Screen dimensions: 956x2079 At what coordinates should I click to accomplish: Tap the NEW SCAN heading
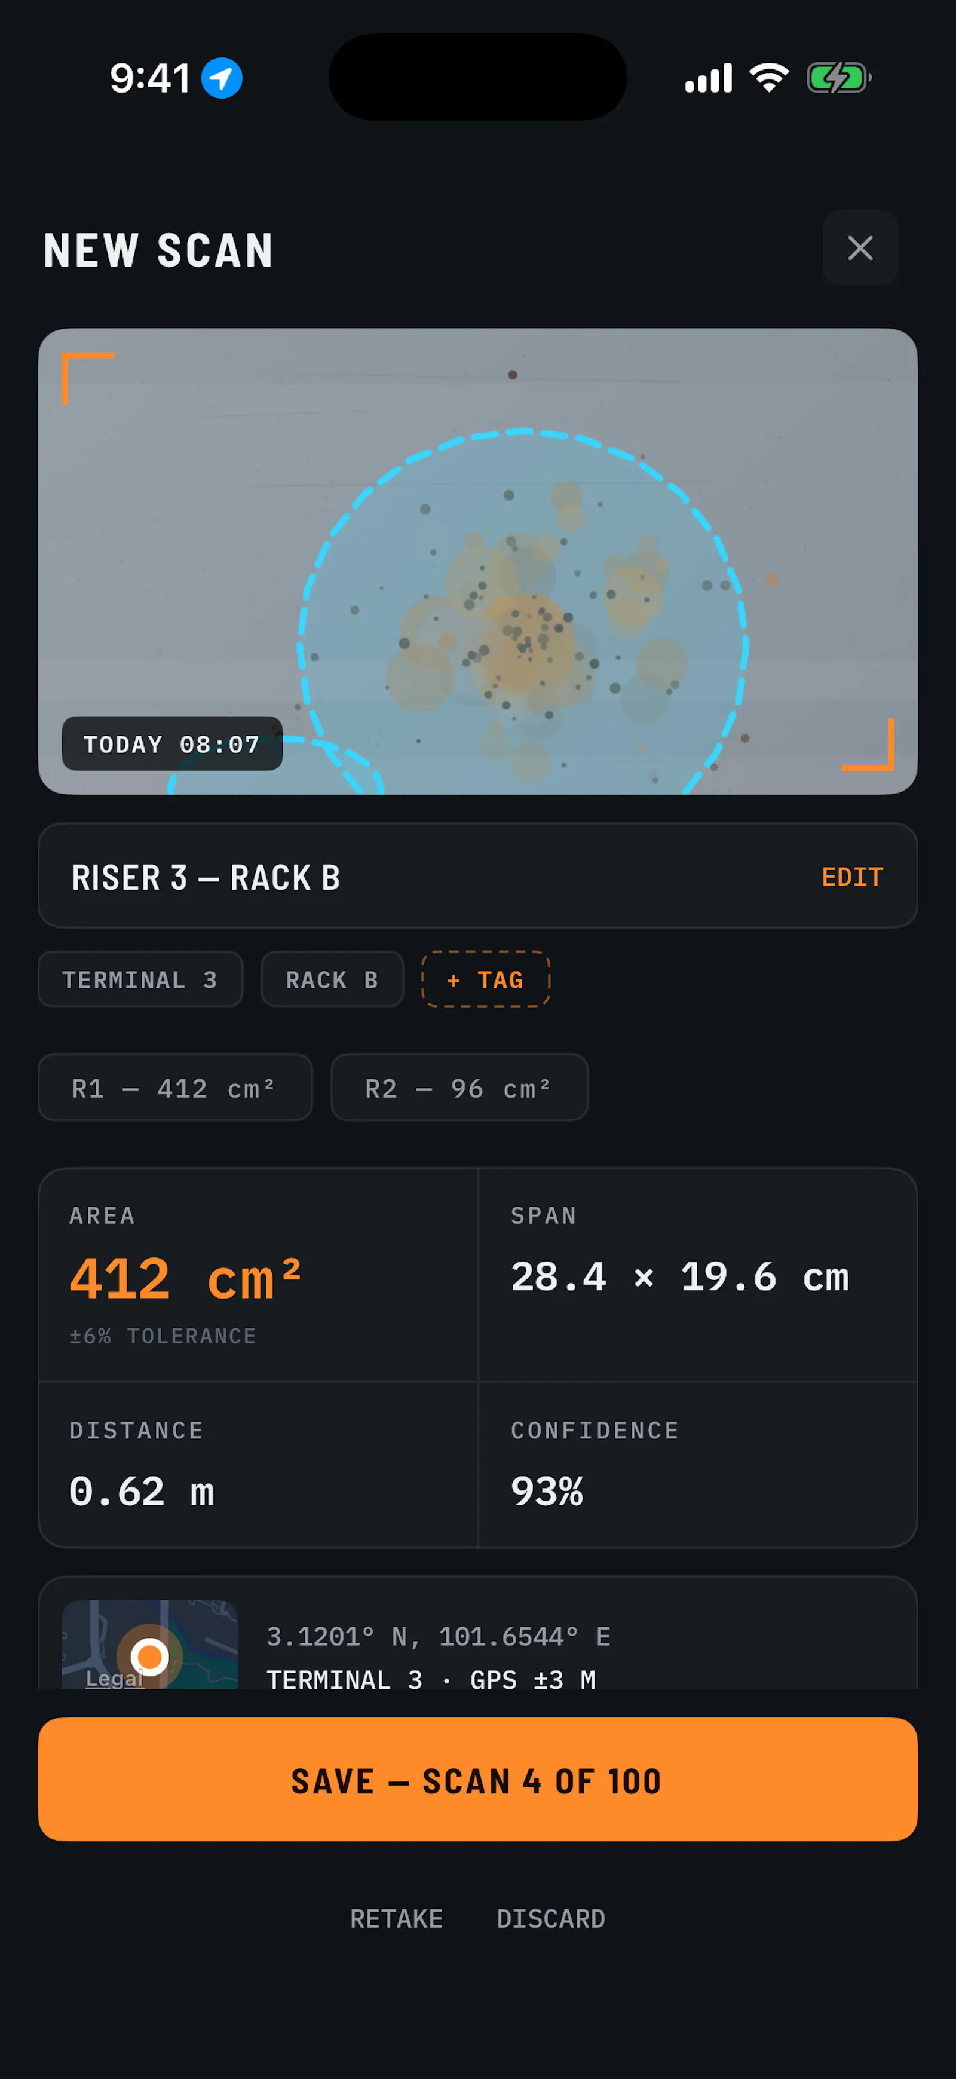pyautogui.click(x=158, y=250)
